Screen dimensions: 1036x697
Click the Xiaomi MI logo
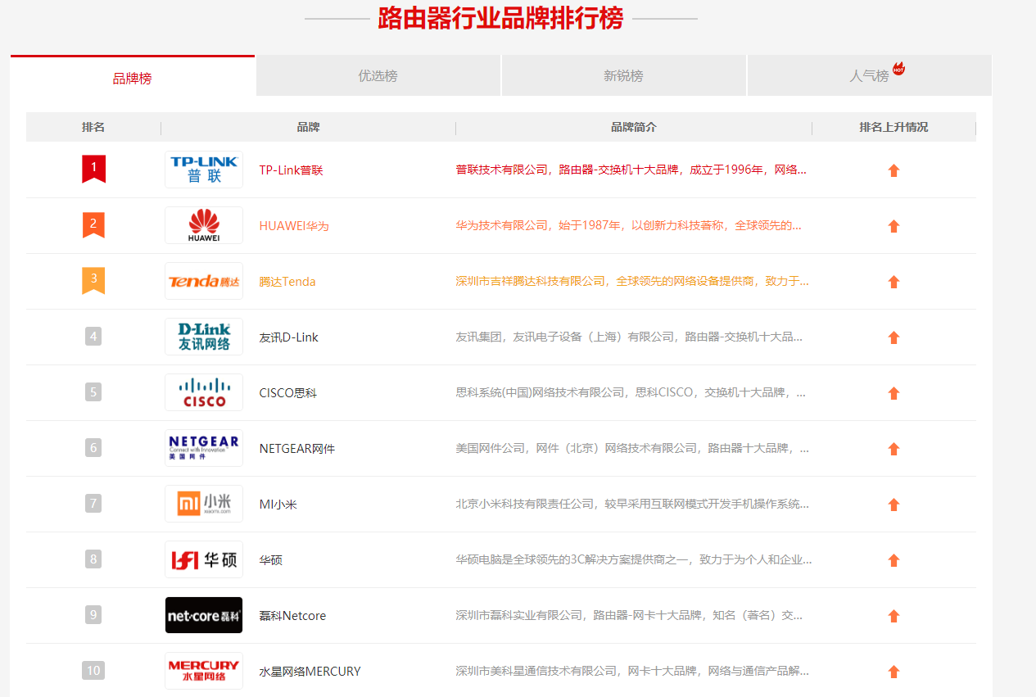pyautogui.click(x=203, y=504)
